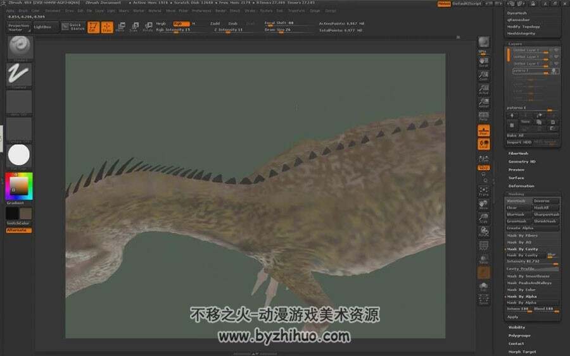Click the Solo icon

[x=483, y=286]
